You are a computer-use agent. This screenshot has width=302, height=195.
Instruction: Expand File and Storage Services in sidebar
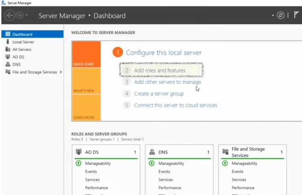[x=62, y=72]
